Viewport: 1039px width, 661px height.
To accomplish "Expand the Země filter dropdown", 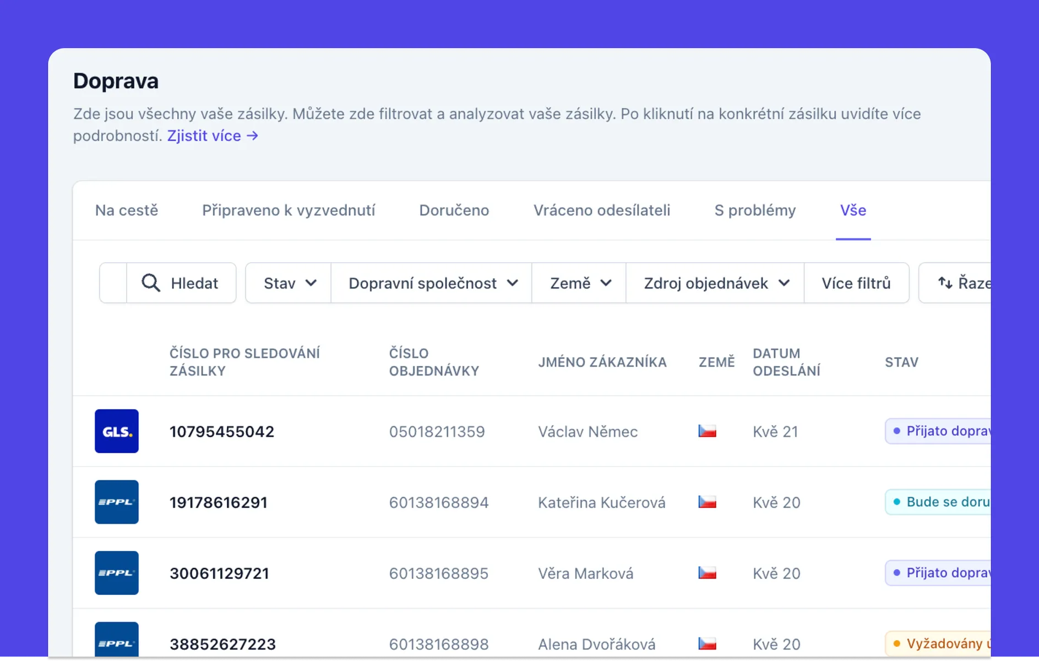I will (579, 283).
